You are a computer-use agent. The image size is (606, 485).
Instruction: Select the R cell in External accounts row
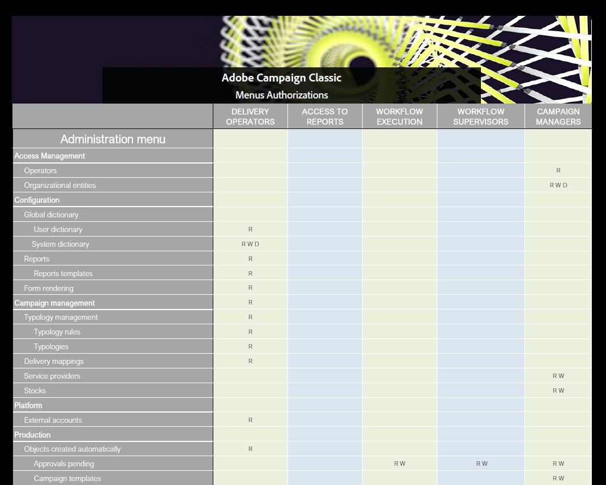pyautogui.click(x=251, y=420)
